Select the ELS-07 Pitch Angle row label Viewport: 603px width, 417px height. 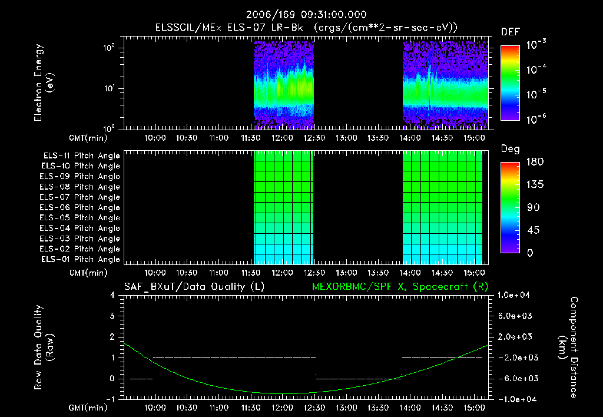(79, 197)
